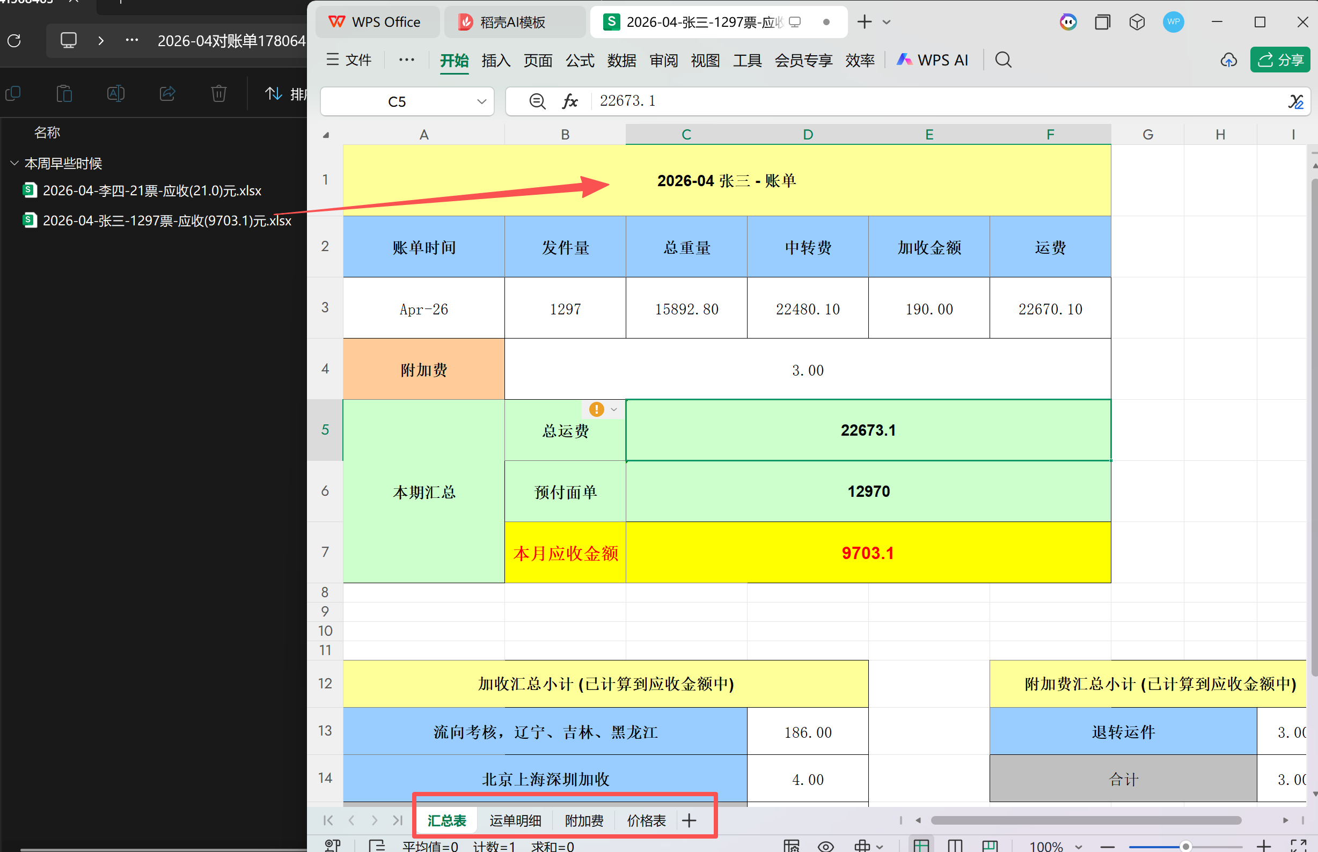Screen dimensions: 1318x852
Task: Open the breadcrumb ellipsis in Explorer
Action: pyautogui.click(x=131, y=40)
